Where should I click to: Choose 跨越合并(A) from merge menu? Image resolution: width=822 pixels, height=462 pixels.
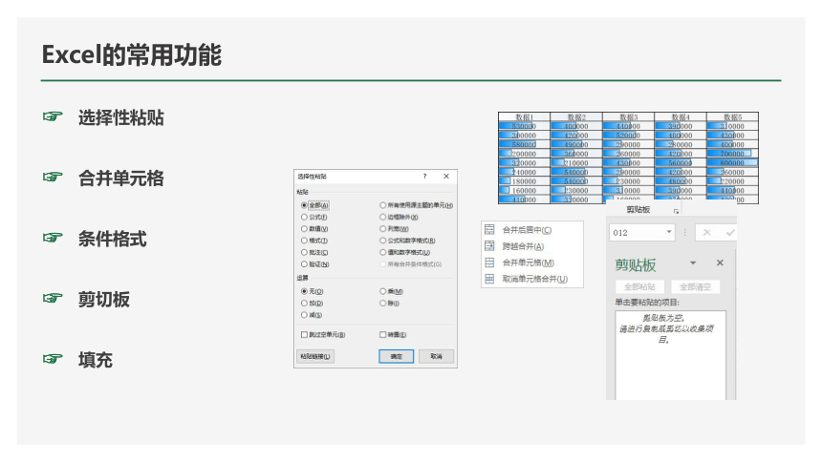pos(531,246)
